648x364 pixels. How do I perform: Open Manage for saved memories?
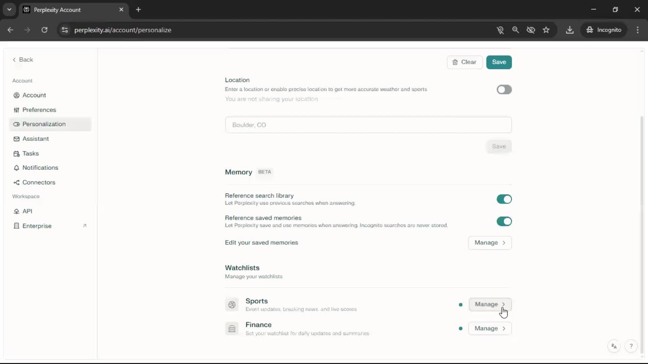click(x=490, y=243)
